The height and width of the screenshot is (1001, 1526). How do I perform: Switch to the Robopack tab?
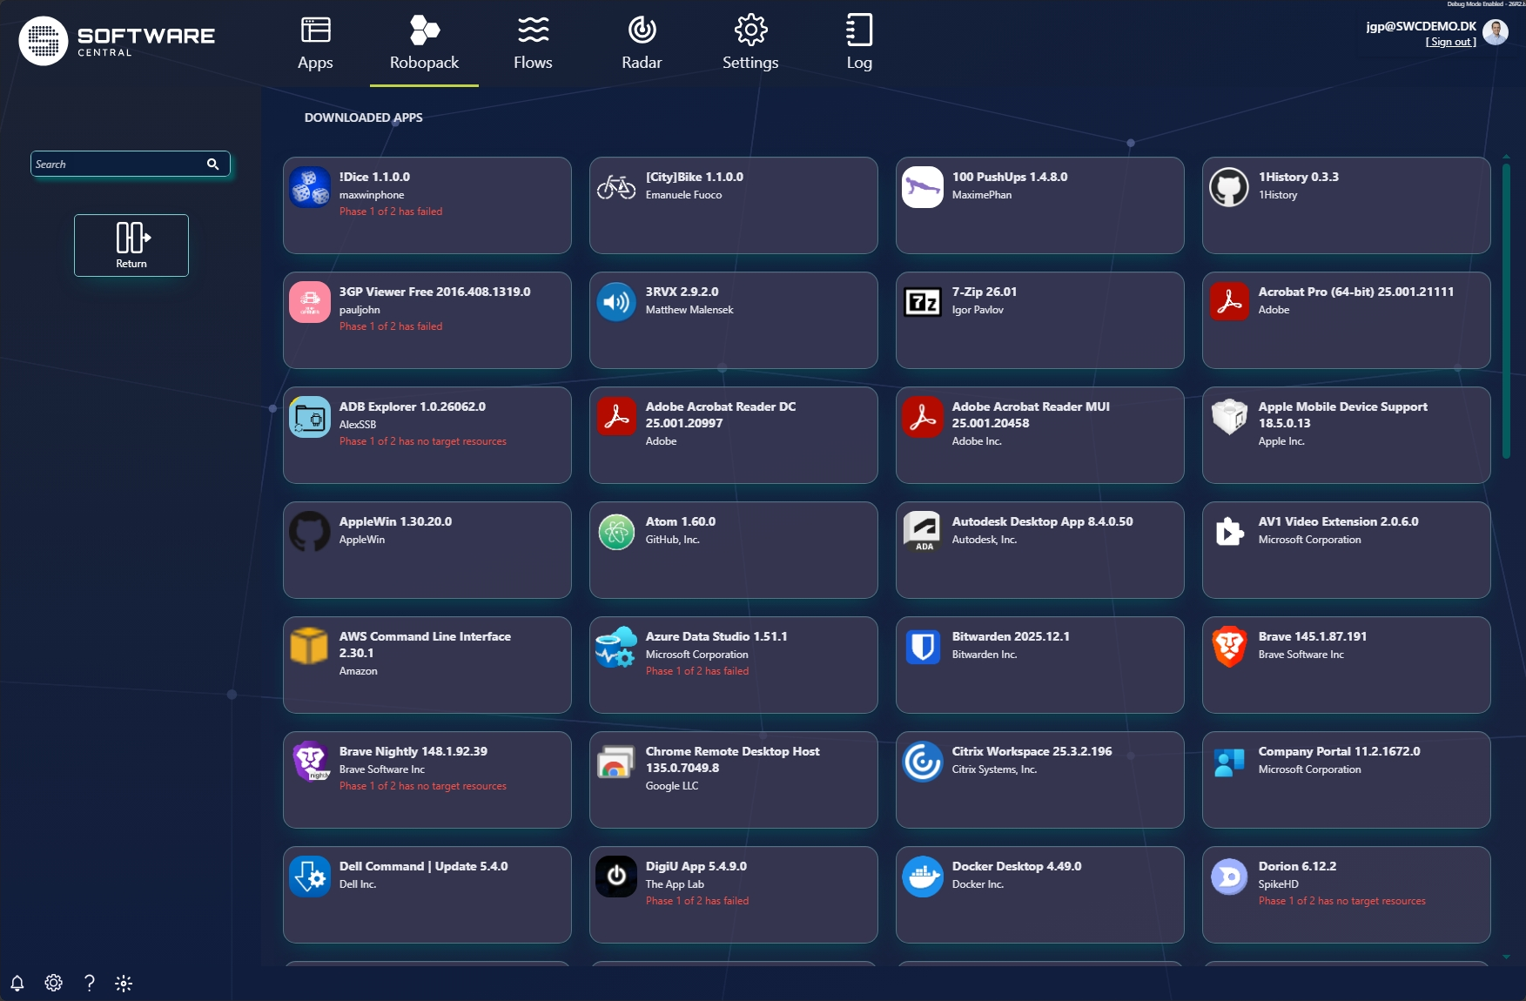[x=424, y=44]
